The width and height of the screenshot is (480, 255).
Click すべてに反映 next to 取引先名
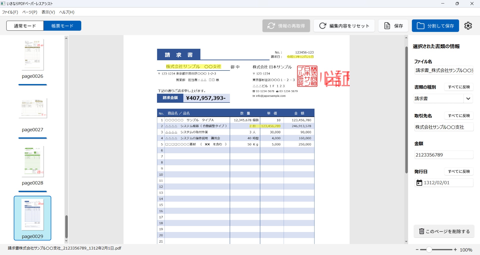coord(459,116)
